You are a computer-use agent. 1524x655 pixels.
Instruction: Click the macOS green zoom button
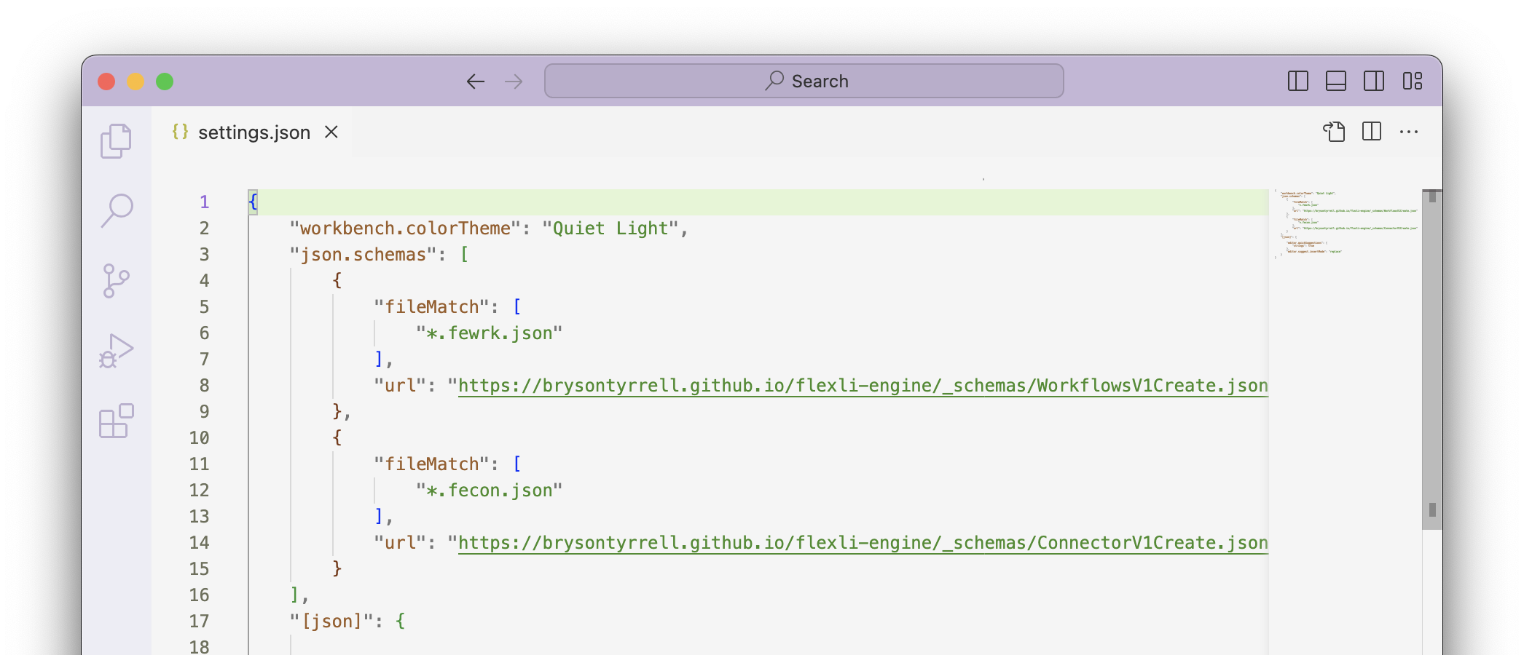pyautogui.click(x=165, y=82)
